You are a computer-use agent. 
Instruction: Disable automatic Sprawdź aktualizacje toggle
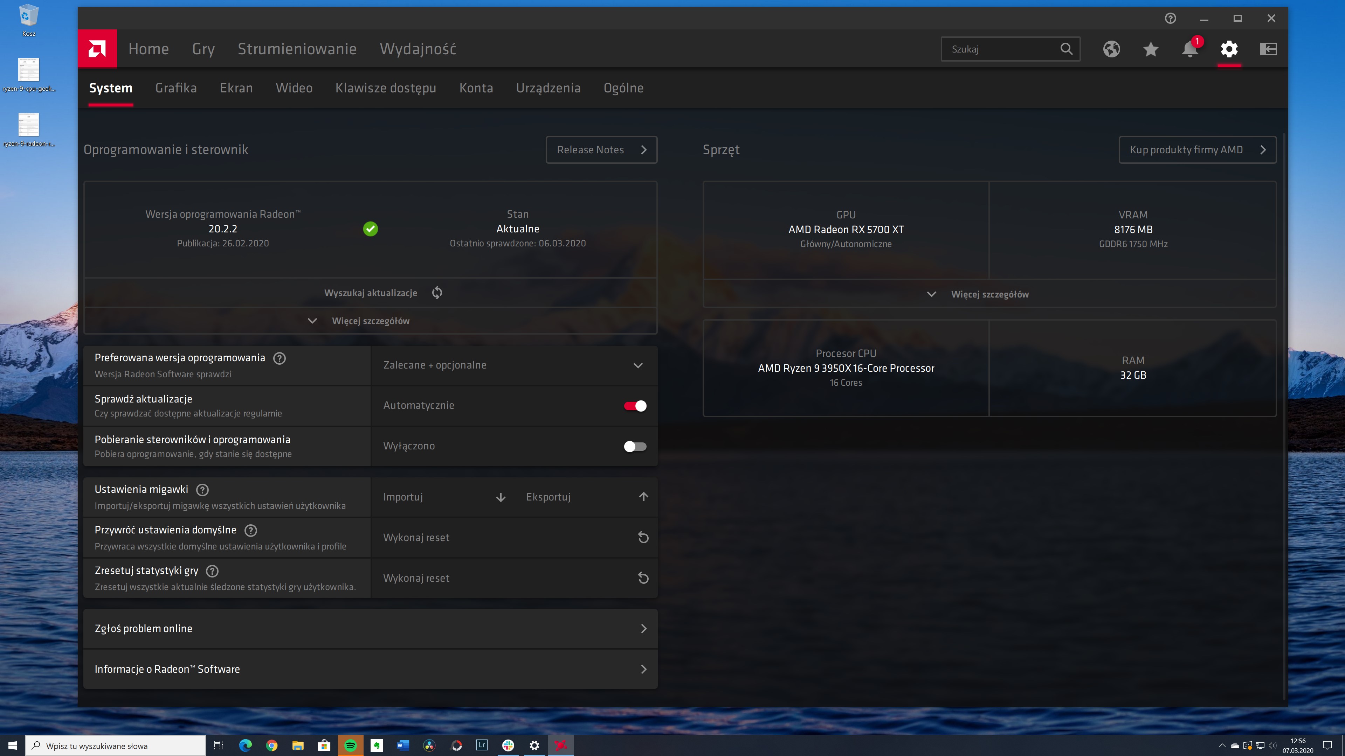[635, 406]
